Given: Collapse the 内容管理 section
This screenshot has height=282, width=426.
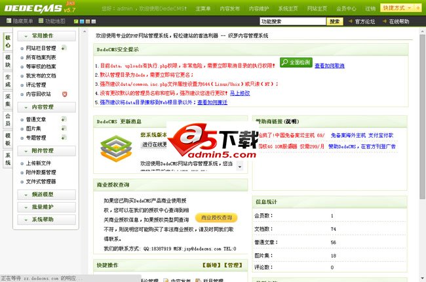Looking at the screenshot, I should coord(47,107).
